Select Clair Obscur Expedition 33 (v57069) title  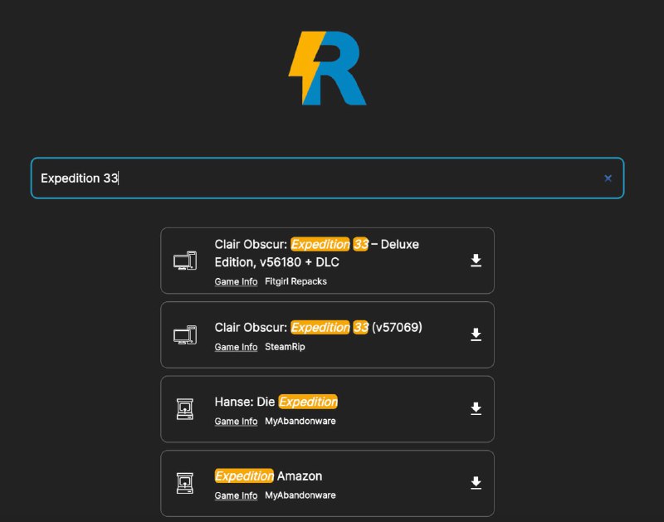tap(318, 328)
